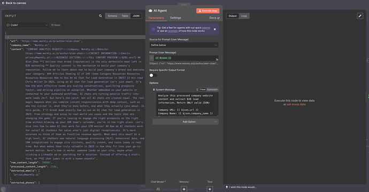This screenshot has height=192, width=369.
Task: Click the search icon in Input panel
Action: pyautogui.click(x=101, y=16)
